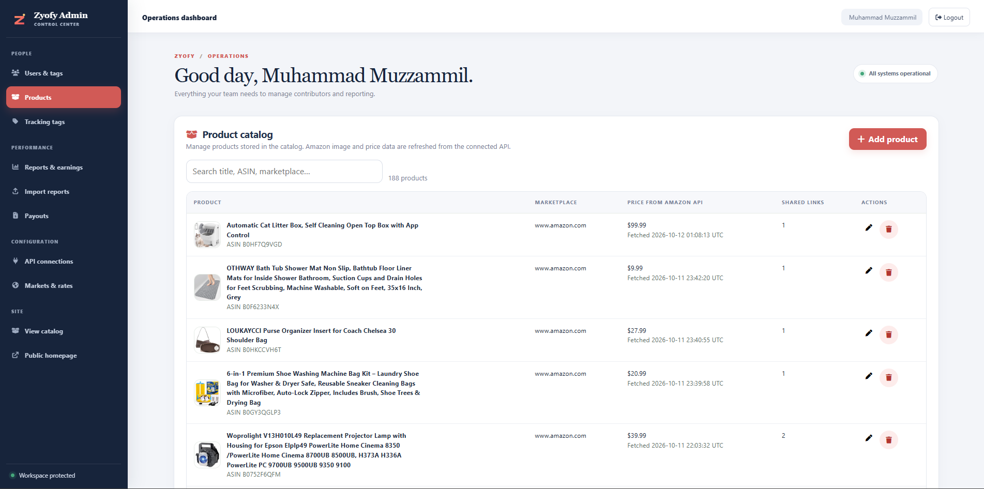The image size is (984, 489).
Task: Click pencil icon for LOUKAYCCI Purse Organizer
Action: pyautogui.click(x=869, y=333)
